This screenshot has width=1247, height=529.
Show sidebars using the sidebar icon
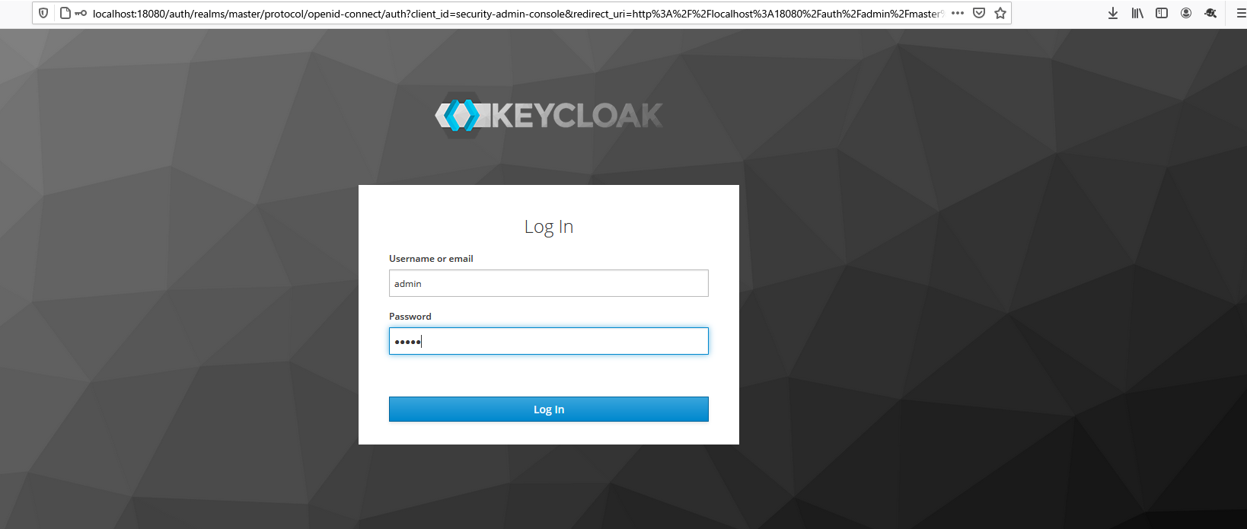pyautogui.click(x=1162, y=13)
